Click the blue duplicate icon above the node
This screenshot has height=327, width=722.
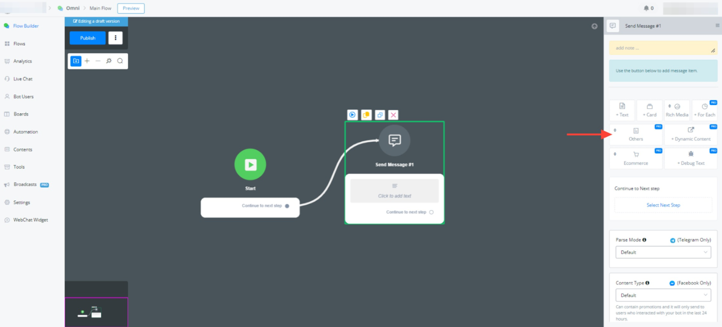380,115
